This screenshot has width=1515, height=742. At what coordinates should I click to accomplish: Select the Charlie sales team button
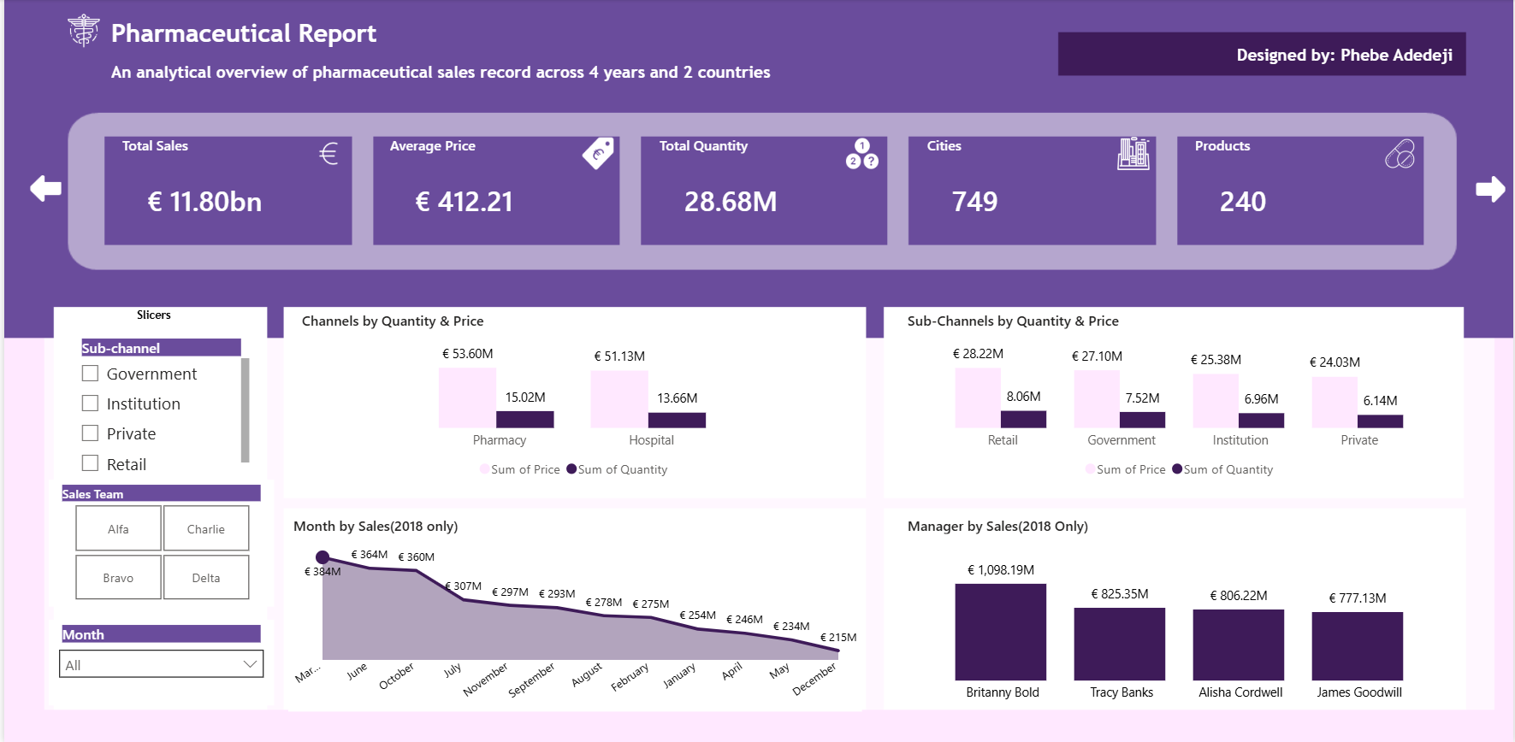206,529
